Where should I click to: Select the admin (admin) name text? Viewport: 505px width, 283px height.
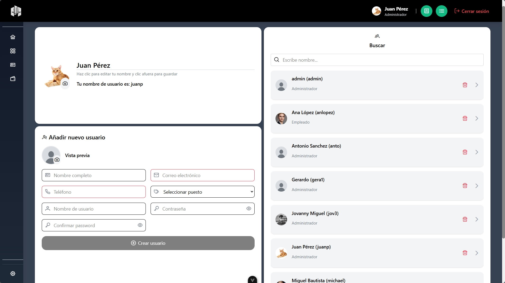tap(307, 79)
